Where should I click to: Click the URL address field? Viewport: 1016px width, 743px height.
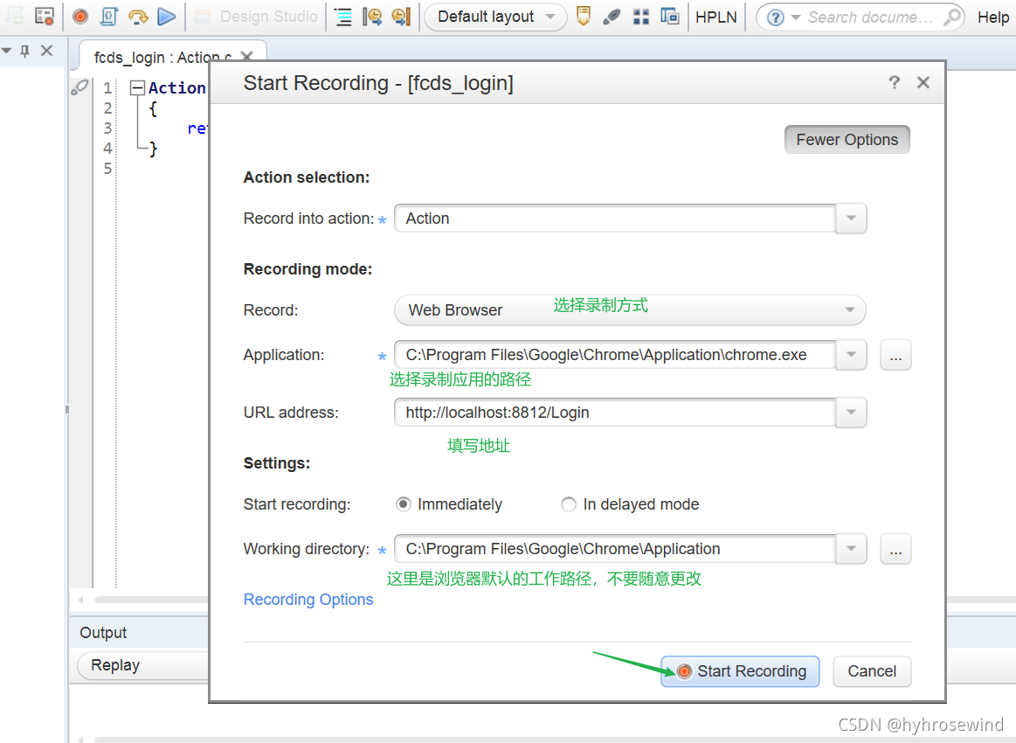(614, 413)
